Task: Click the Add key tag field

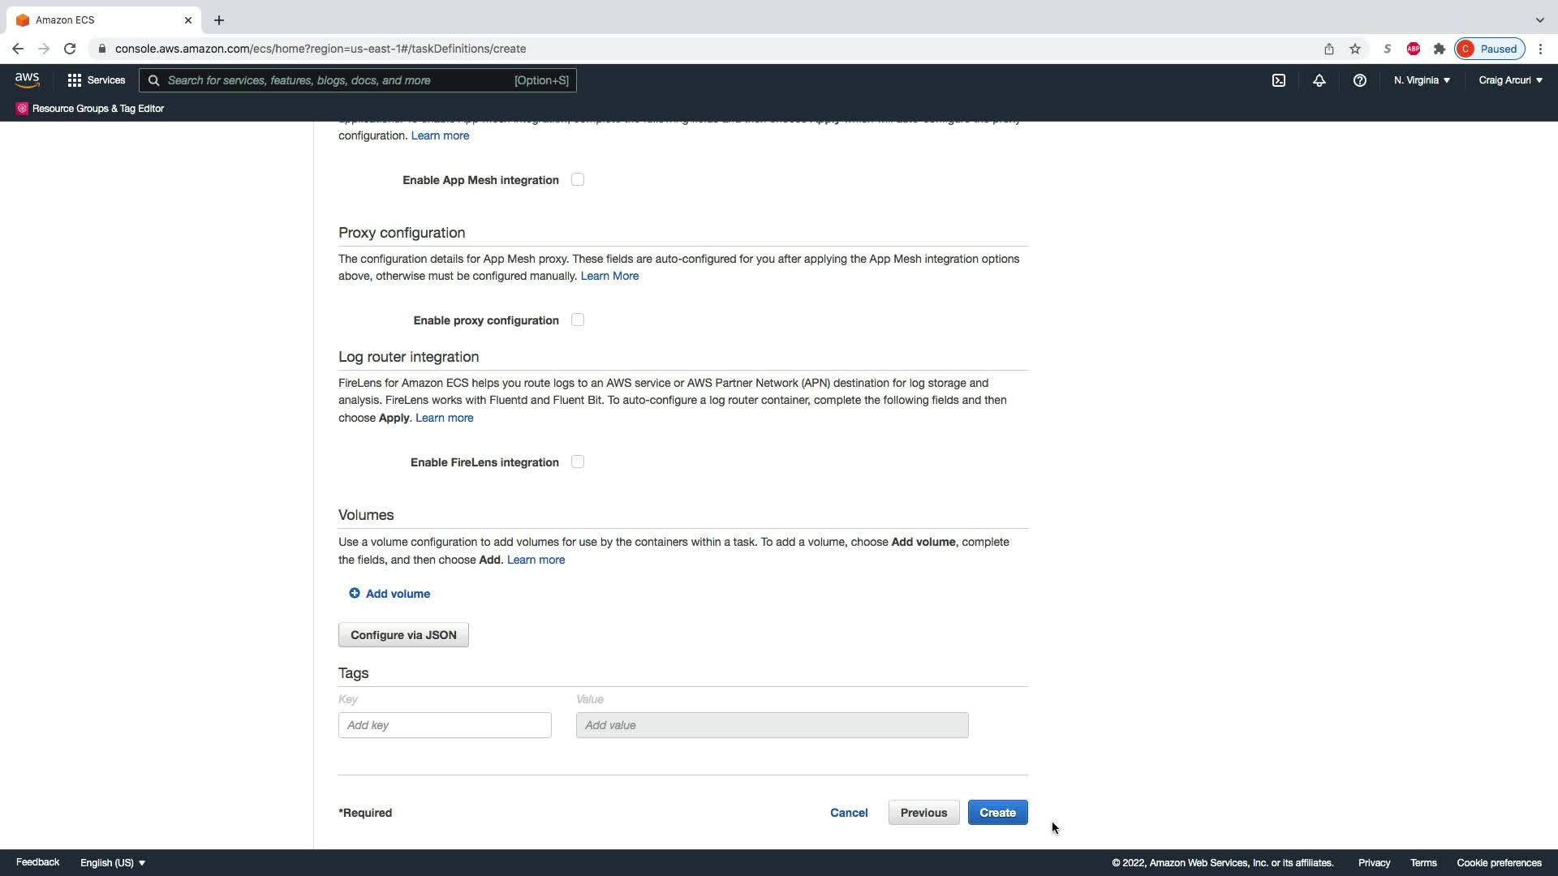Action: coord(445,725)
